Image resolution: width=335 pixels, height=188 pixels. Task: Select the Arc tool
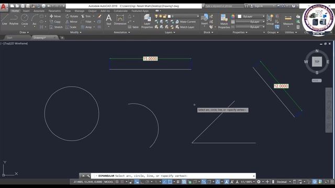tap(35, 20)
